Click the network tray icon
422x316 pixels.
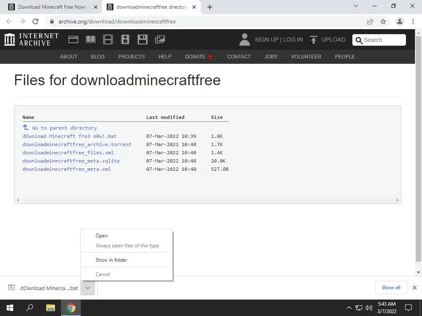(x=359, y=308)
